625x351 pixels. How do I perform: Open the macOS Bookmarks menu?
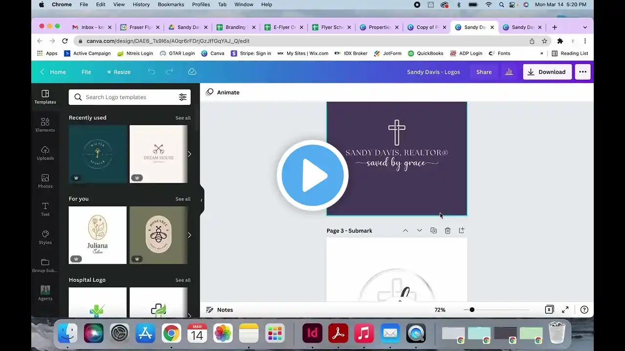171,4
